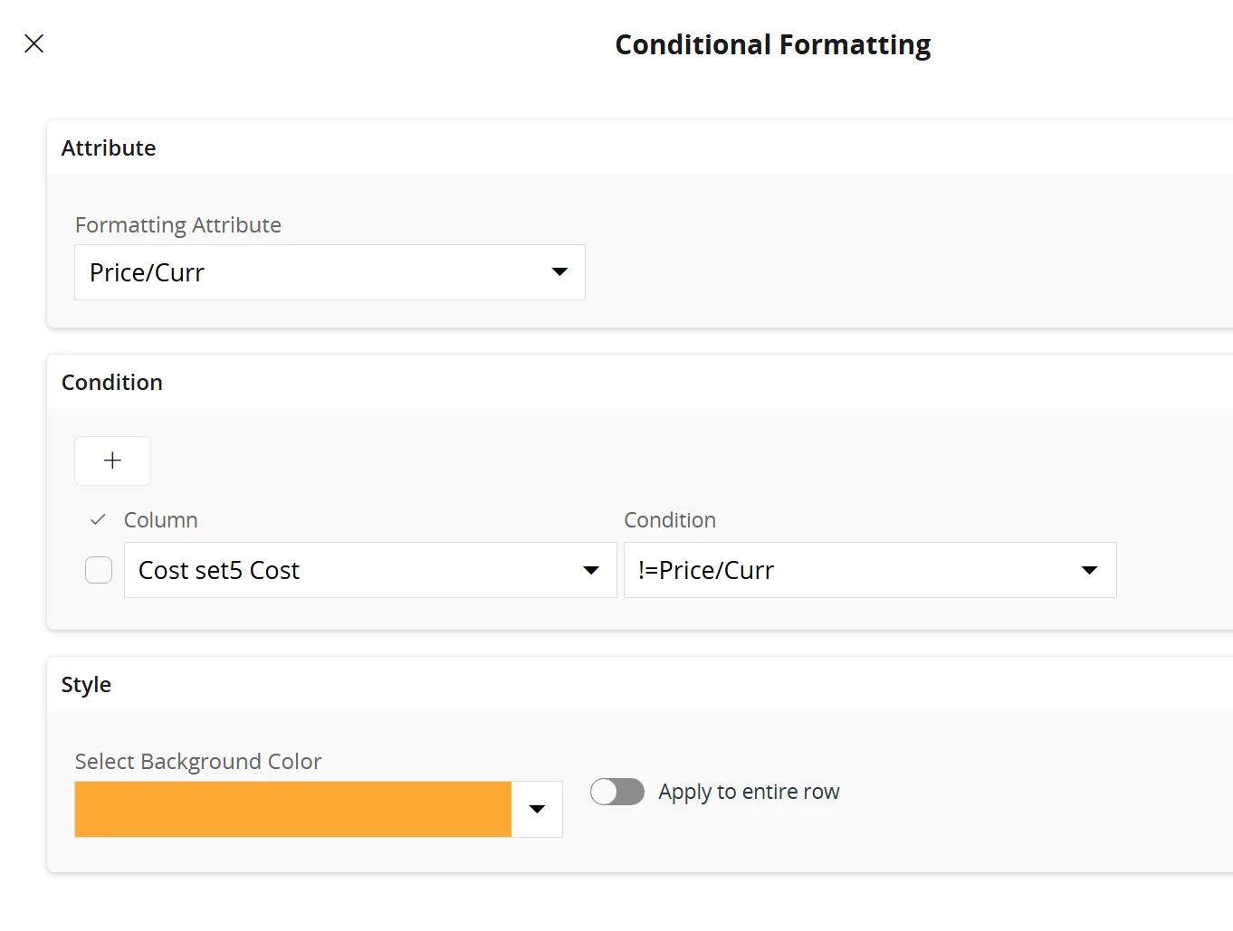Click the Select Background Color label
The image size is (1233, 931).
tap(198, 762)
